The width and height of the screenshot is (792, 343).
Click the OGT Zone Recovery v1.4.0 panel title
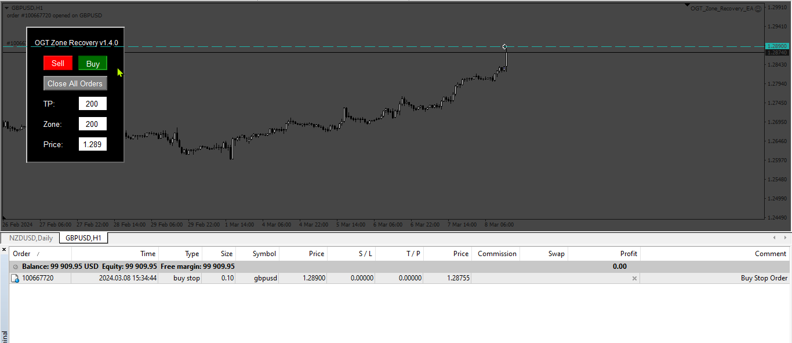(77, 43)
